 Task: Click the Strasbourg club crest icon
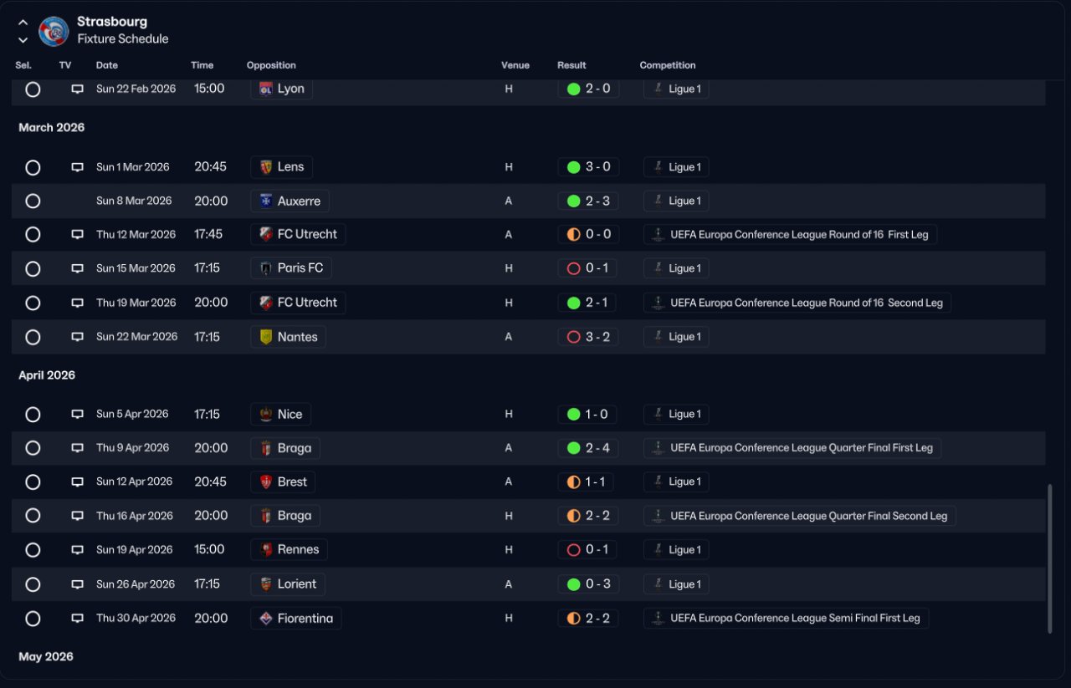click(54, 31)
